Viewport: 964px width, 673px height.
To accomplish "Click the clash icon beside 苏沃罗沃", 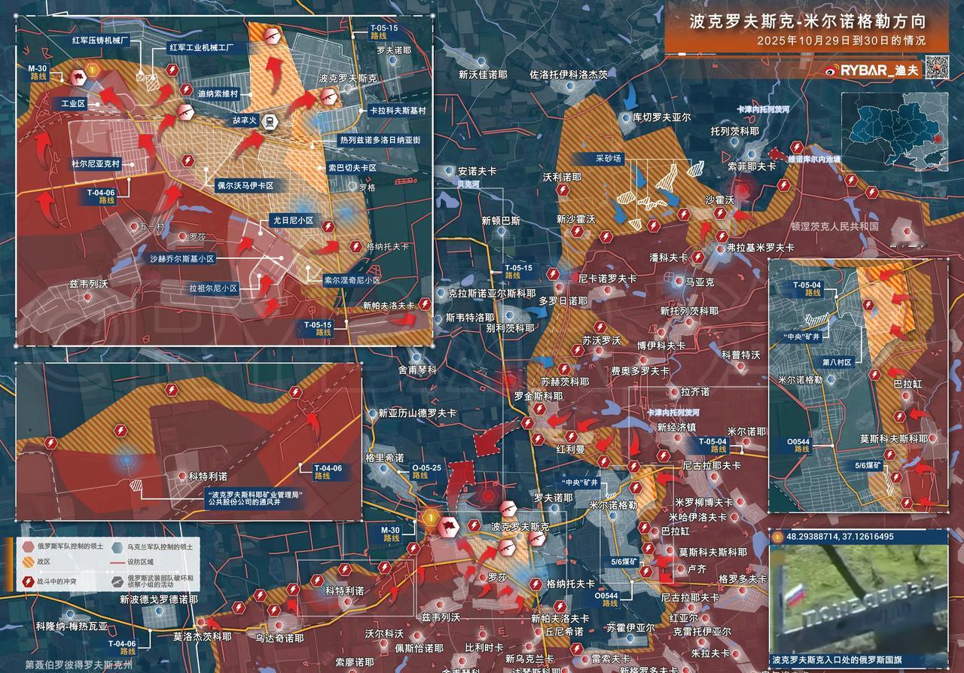I will tap(600, 327).
